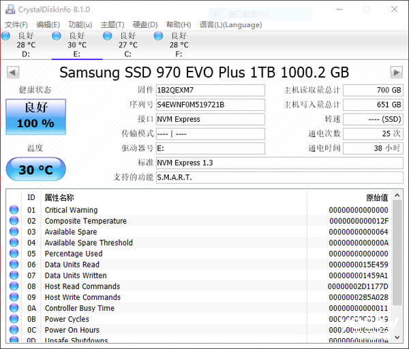Go to next disk with right arrow
Viewport: 409px width, 349px height.
397,72
